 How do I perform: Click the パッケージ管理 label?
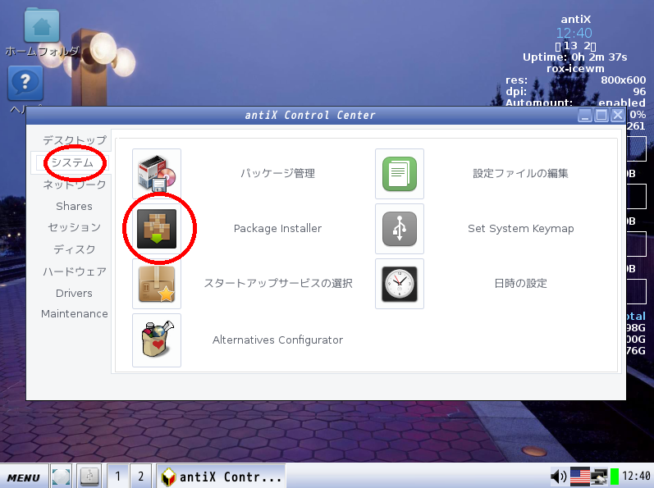click(278, 173)
